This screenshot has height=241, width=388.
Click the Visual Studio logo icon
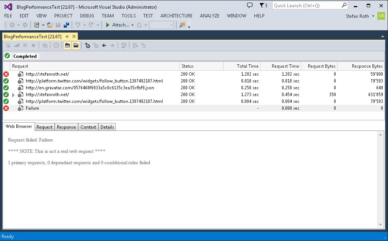pos(8,7)
